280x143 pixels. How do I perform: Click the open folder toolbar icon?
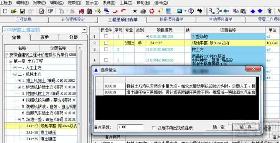14,11
